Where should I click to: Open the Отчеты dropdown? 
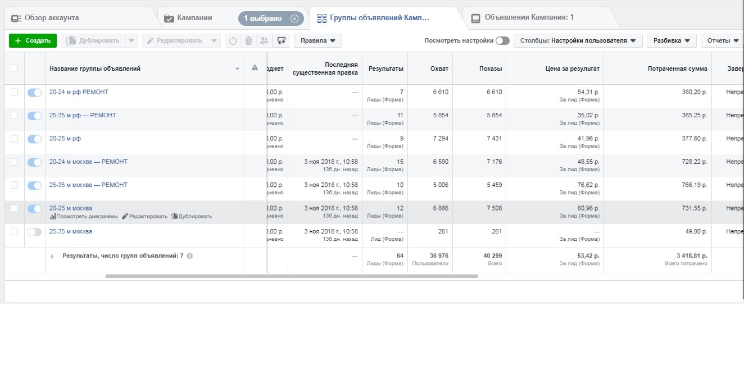tap(723, 40)
